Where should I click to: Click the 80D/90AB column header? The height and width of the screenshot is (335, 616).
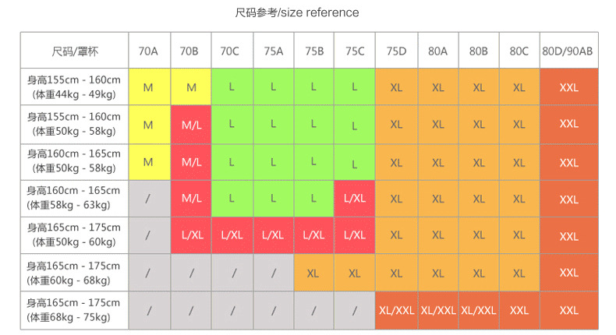point(568,51)
